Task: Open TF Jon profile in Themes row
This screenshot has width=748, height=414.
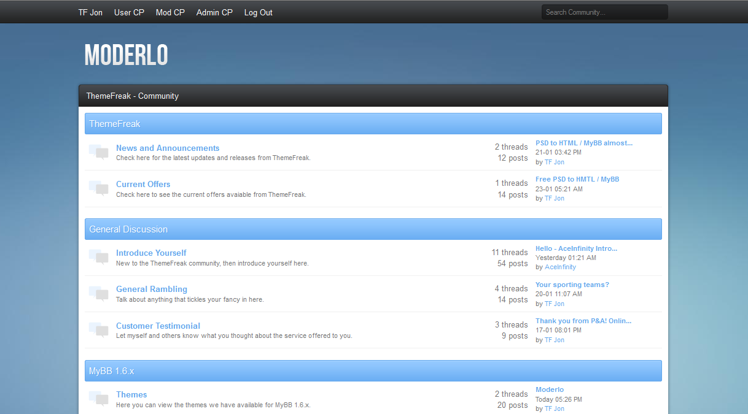Action: pos(555,408)
